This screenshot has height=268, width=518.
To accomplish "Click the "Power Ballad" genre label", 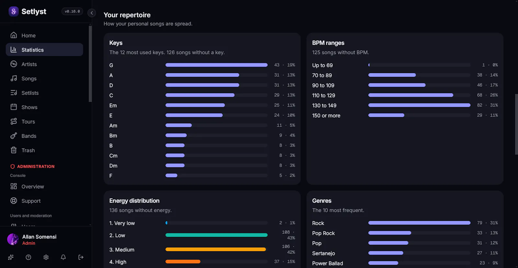I will click(327, 263).
